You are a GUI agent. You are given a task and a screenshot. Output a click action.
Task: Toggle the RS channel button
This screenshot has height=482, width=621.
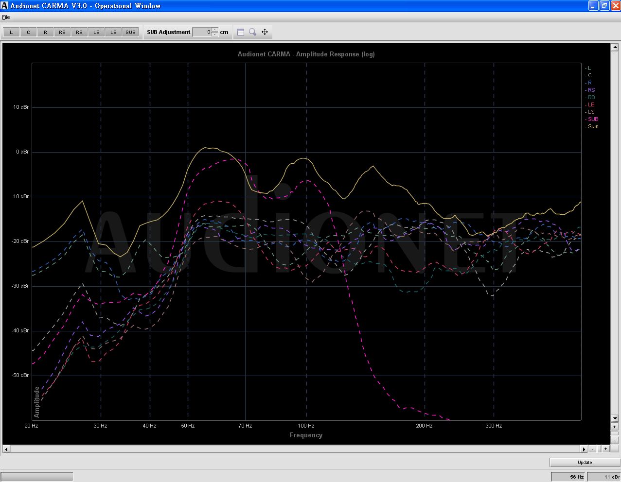point(62,33)
